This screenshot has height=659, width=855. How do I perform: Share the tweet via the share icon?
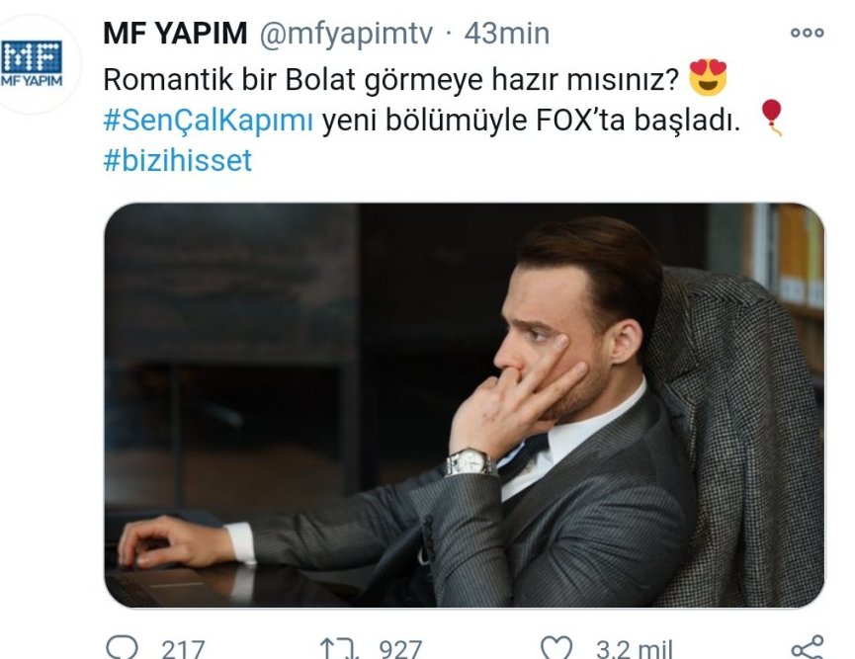807,647
